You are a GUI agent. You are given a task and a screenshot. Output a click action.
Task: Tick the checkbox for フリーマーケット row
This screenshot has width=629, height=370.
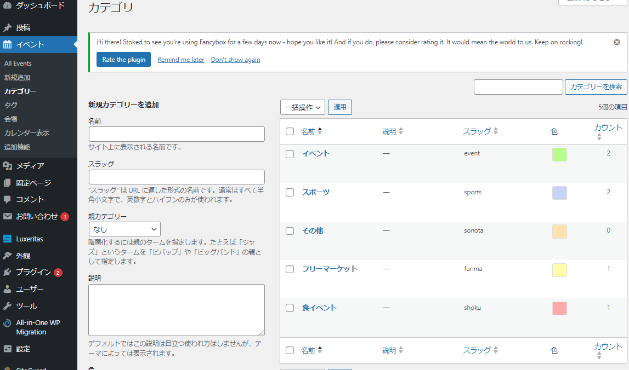(290, 269)
